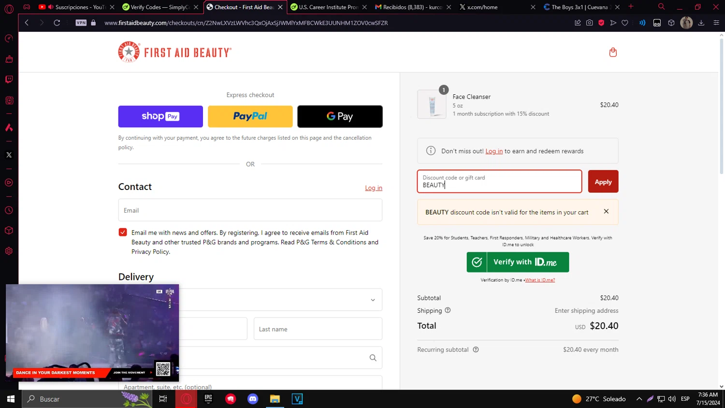Switch to Verify Codes SimplyCodes tab

[x=160, y=7]
